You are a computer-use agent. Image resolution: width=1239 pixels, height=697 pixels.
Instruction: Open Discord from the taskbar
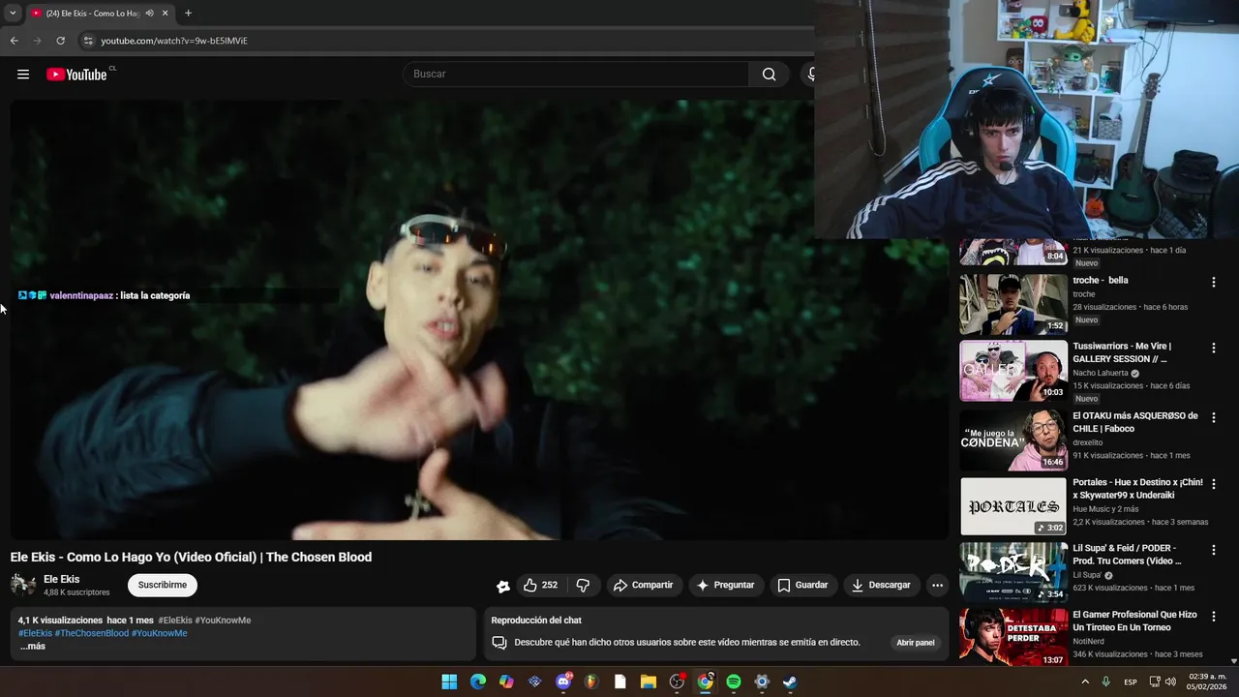pos(563,682)
